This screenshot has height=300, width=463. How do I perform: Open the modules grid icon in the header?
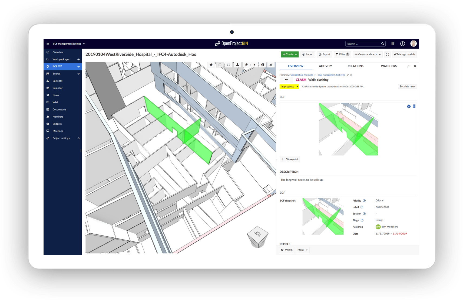393,44
